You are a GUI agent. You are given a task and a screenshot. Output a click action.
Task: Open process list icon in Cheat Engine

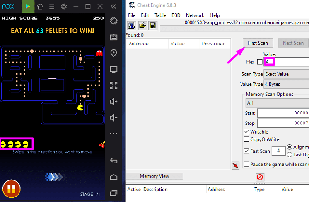(x=131, y=25)
